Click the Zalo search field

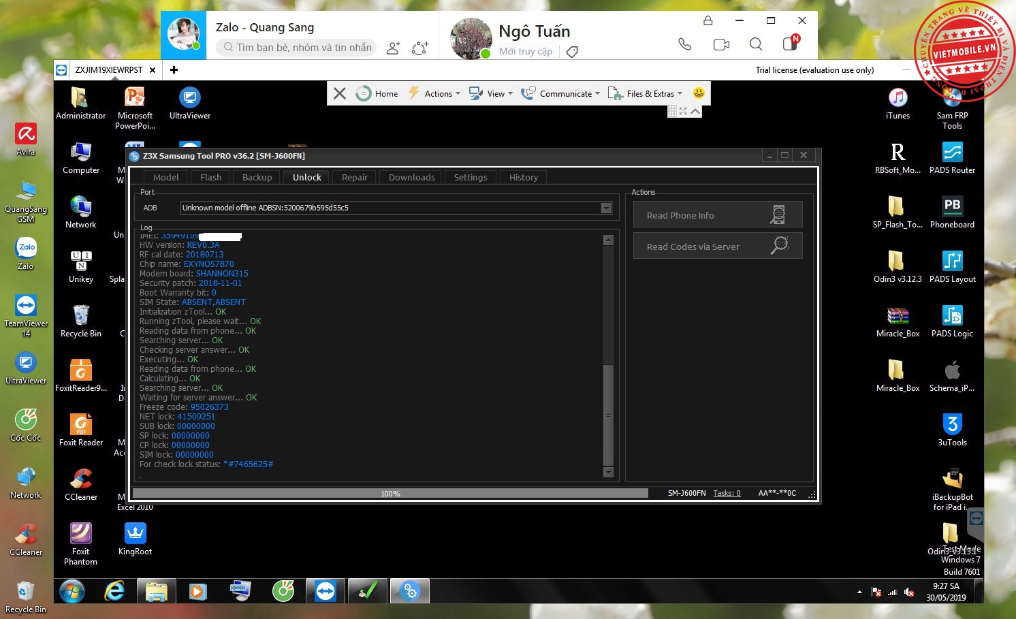(297, 47)
